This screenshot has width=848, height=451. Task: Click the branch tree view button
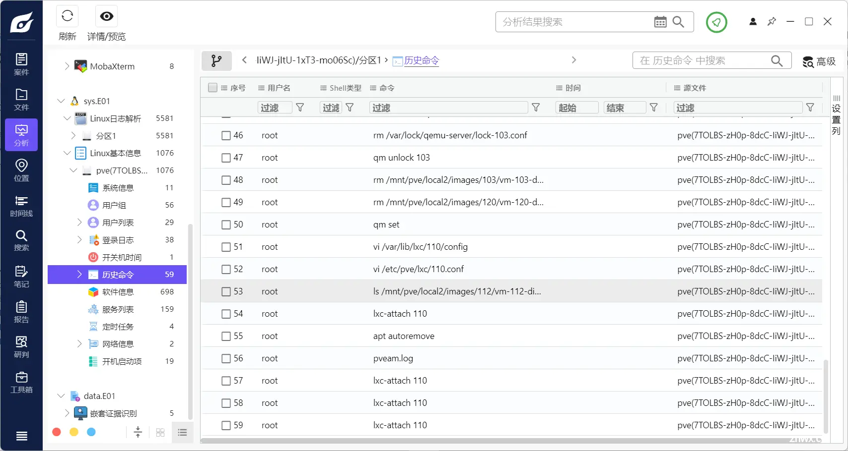pos(216,60)
